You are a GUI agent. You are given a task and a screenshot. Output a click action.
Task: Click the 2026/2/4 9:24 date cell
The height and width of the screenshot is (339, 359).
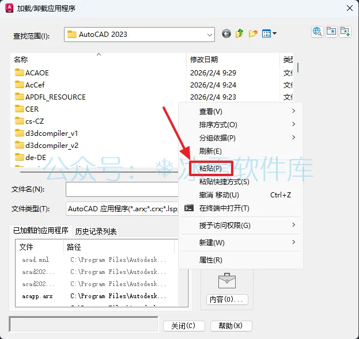click(213, 85)
